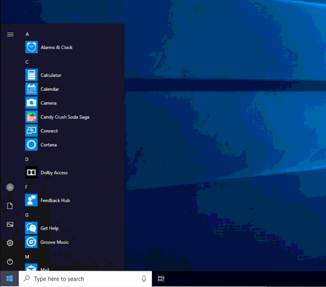Open Candy Crush Soda Saga icon
Screen dimensions: 326x287
click(x=31, y=117)
